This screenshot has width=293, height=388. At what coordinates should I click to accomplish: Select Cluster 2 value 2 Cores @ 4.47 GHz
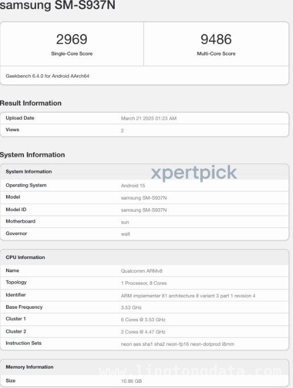pyautogui.click(x=143, y=332)
